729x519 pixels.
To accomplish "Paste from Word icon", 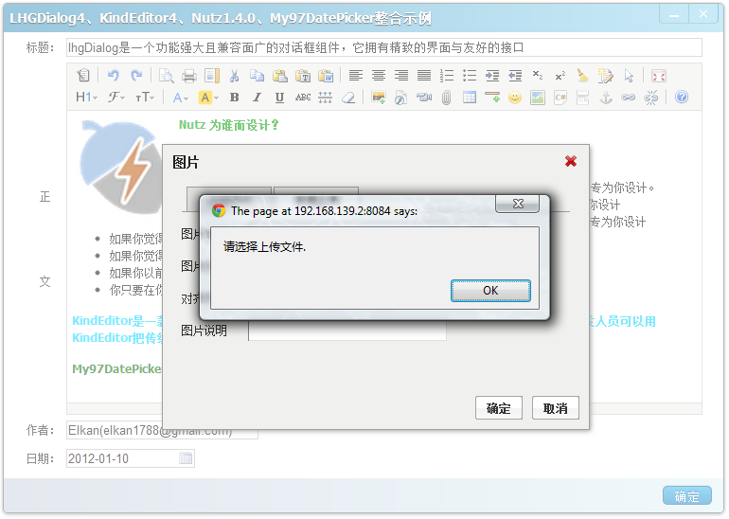I will click(326, 76).
